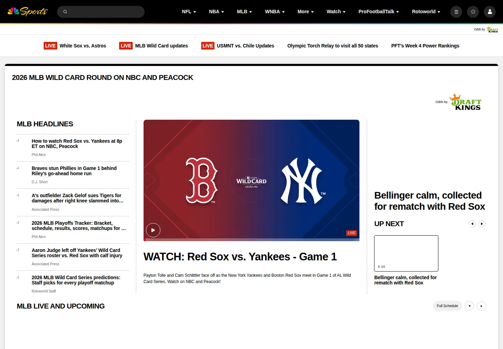This screenshot has height=349, width=503.
Task: Click the NBC Sports logo
Action: (27, 12)
